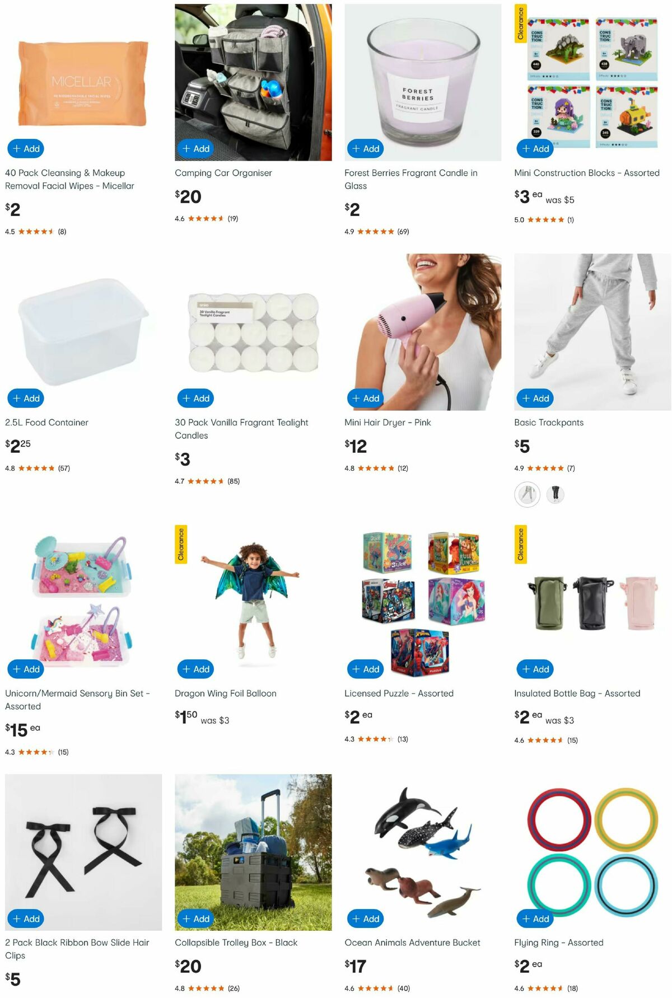Click the Clearance tag on Insulated Bottle Bag

pyautogui.click(x=521, y=544)
